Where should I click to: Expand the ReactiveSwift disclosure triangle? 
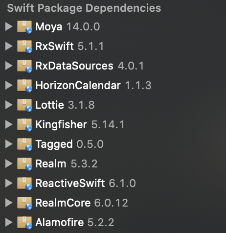coord(9,183)
